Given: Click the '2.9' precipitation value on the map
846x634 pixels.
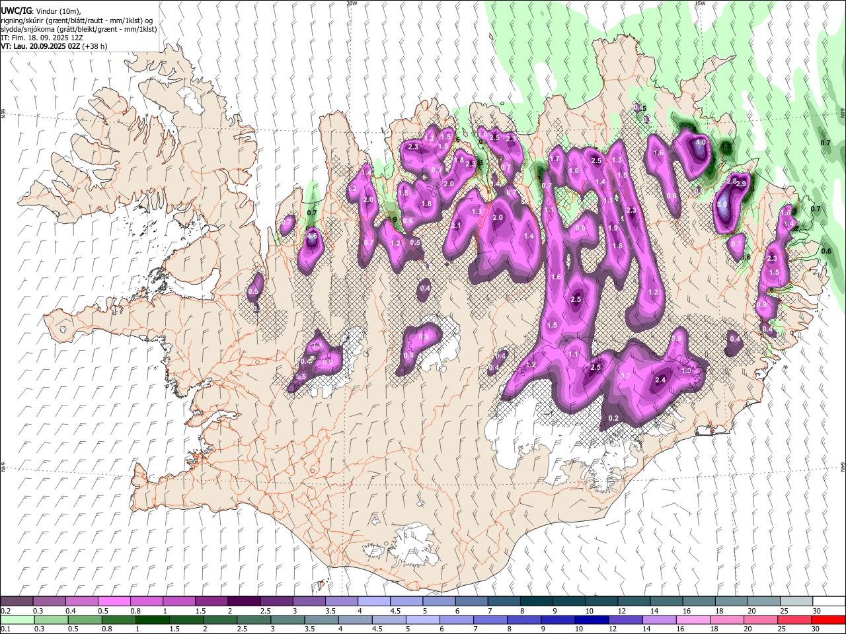Looking at the screenshot, I should coord(741,184).
